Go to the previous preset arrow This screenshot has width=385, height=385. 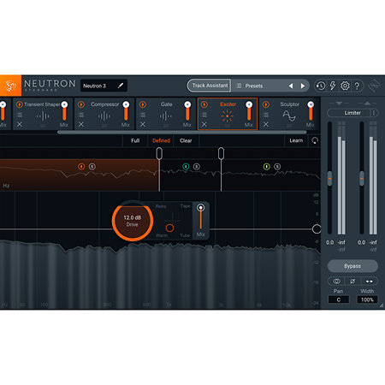[x=291, y=86]
